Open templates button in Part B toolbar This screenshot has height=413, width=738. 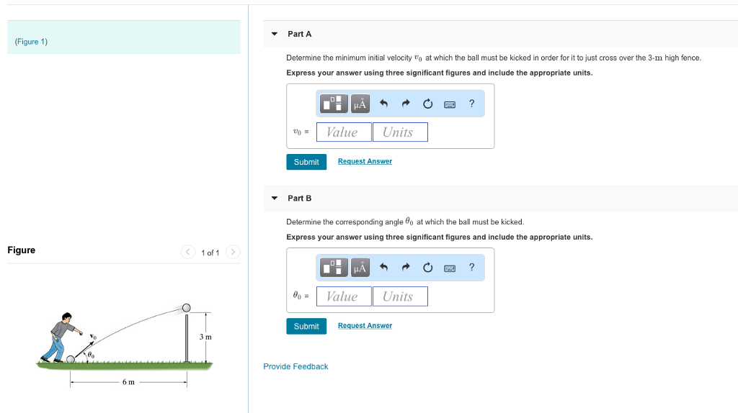334,268
